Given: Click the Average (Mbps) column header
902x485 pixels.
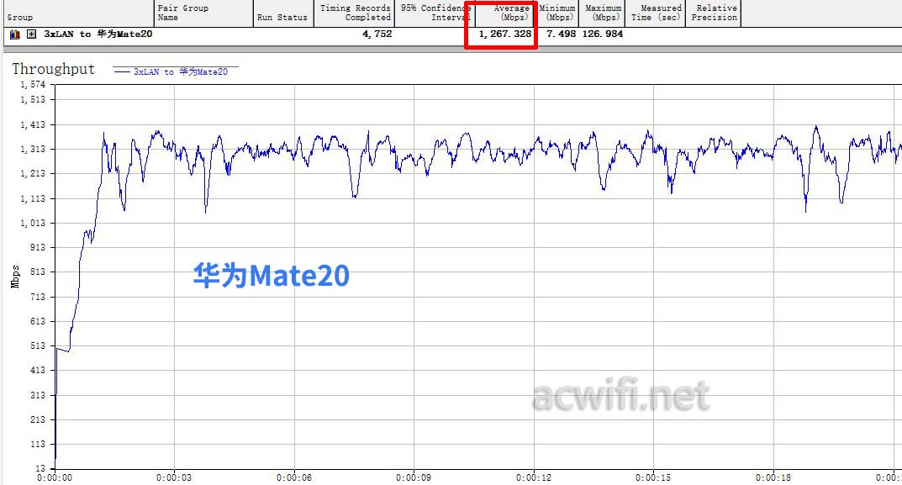Looking at the screenshot, I should (506, 13).
